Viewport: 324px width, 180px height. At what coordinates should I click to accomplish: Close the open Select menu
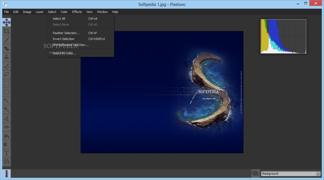52,12
